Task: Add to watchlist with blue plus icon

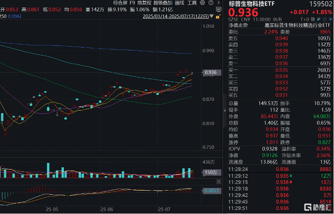Action: pyautogui.click(x=330, y=19)
